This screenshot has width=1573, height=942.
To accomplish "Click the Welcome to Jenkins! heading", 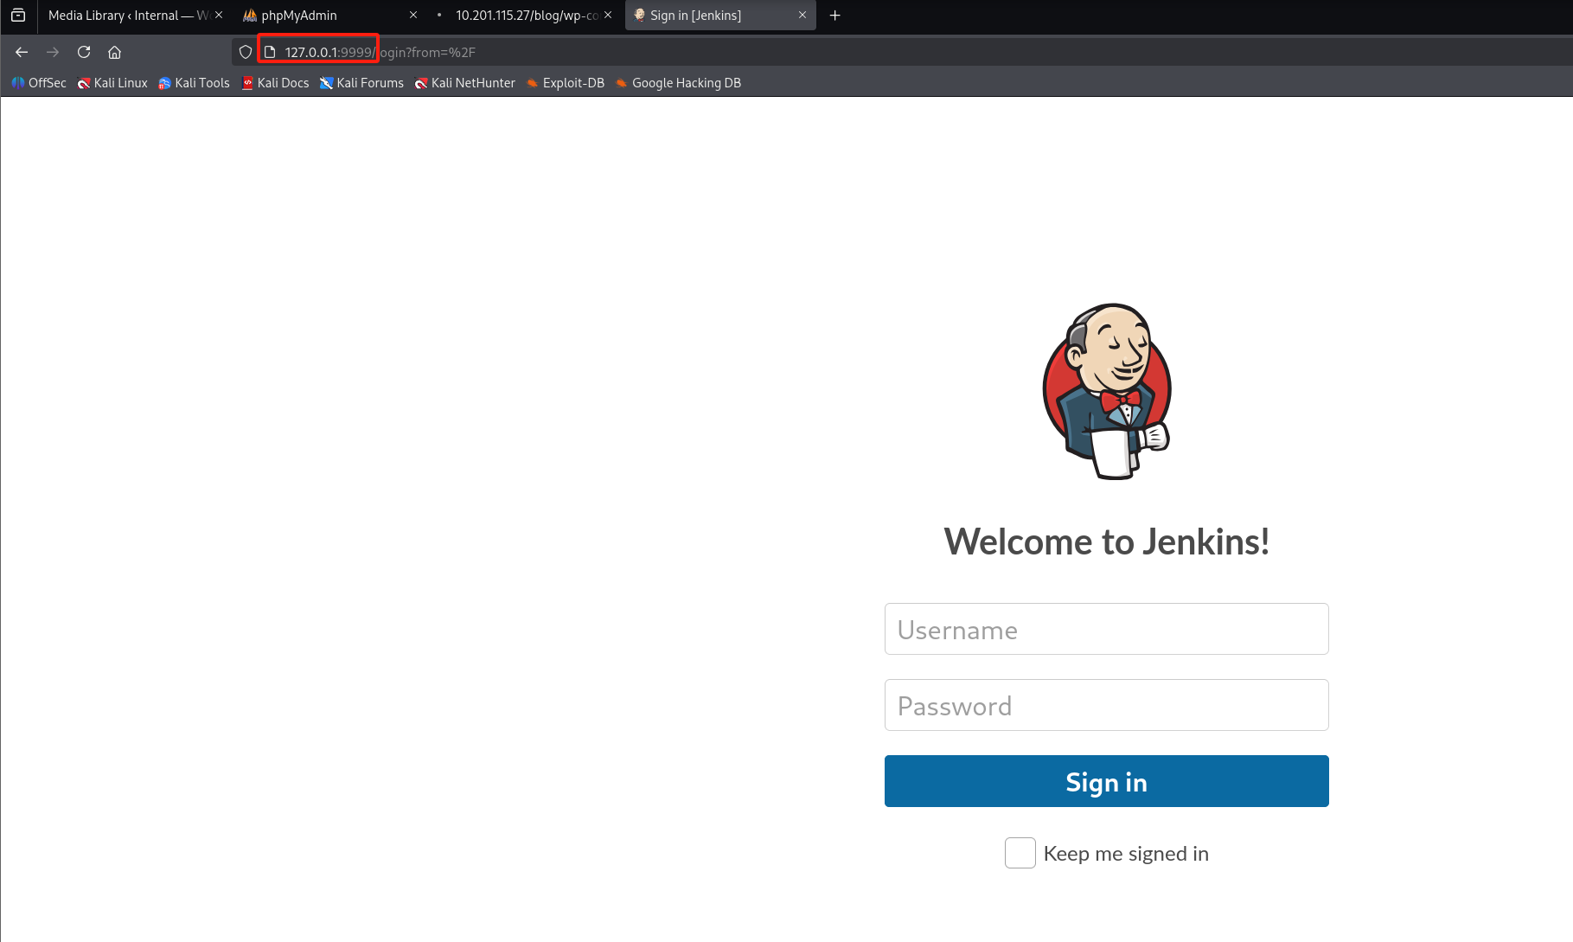I will [1107, 541].
